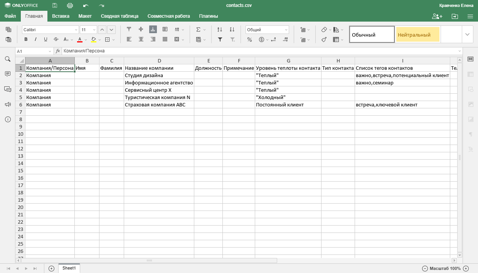The width and height of the screenshot is (478, 273).
Task: Open the font size 11 dropdown
Action: point(94,30)
